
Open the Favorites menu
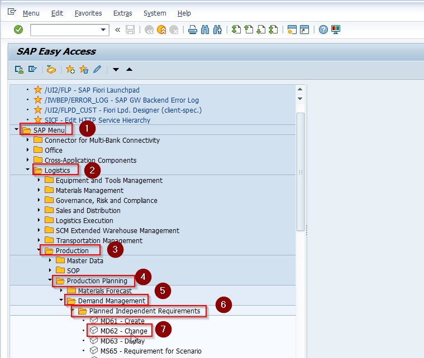tap(88, 13)
